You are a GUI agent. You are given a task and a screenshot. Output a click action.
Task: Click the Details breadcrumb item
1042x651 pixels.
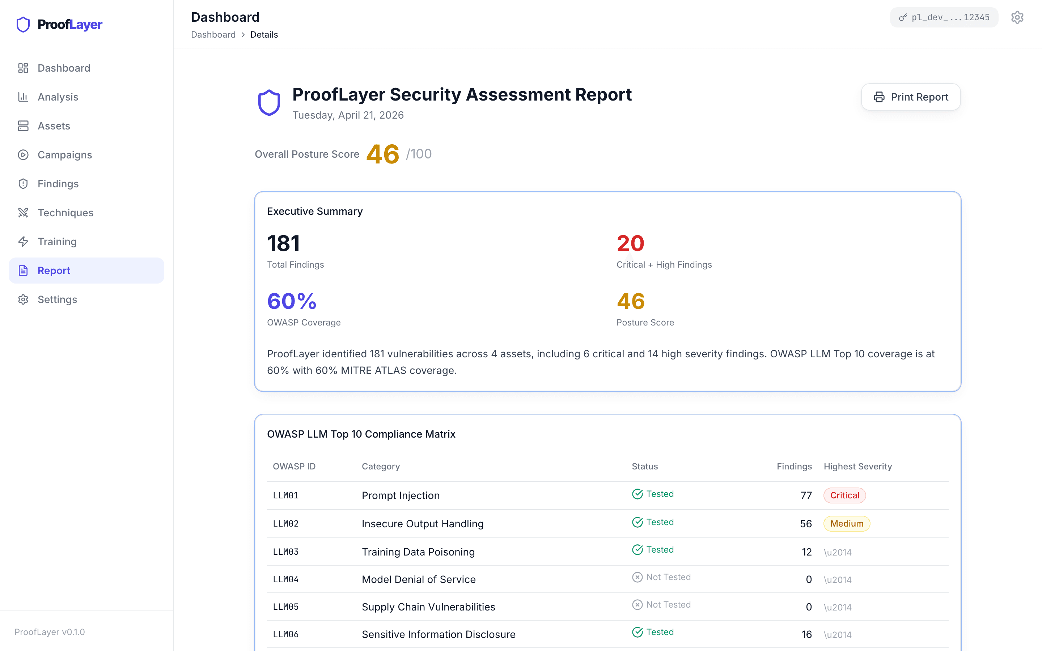(264, 34)
